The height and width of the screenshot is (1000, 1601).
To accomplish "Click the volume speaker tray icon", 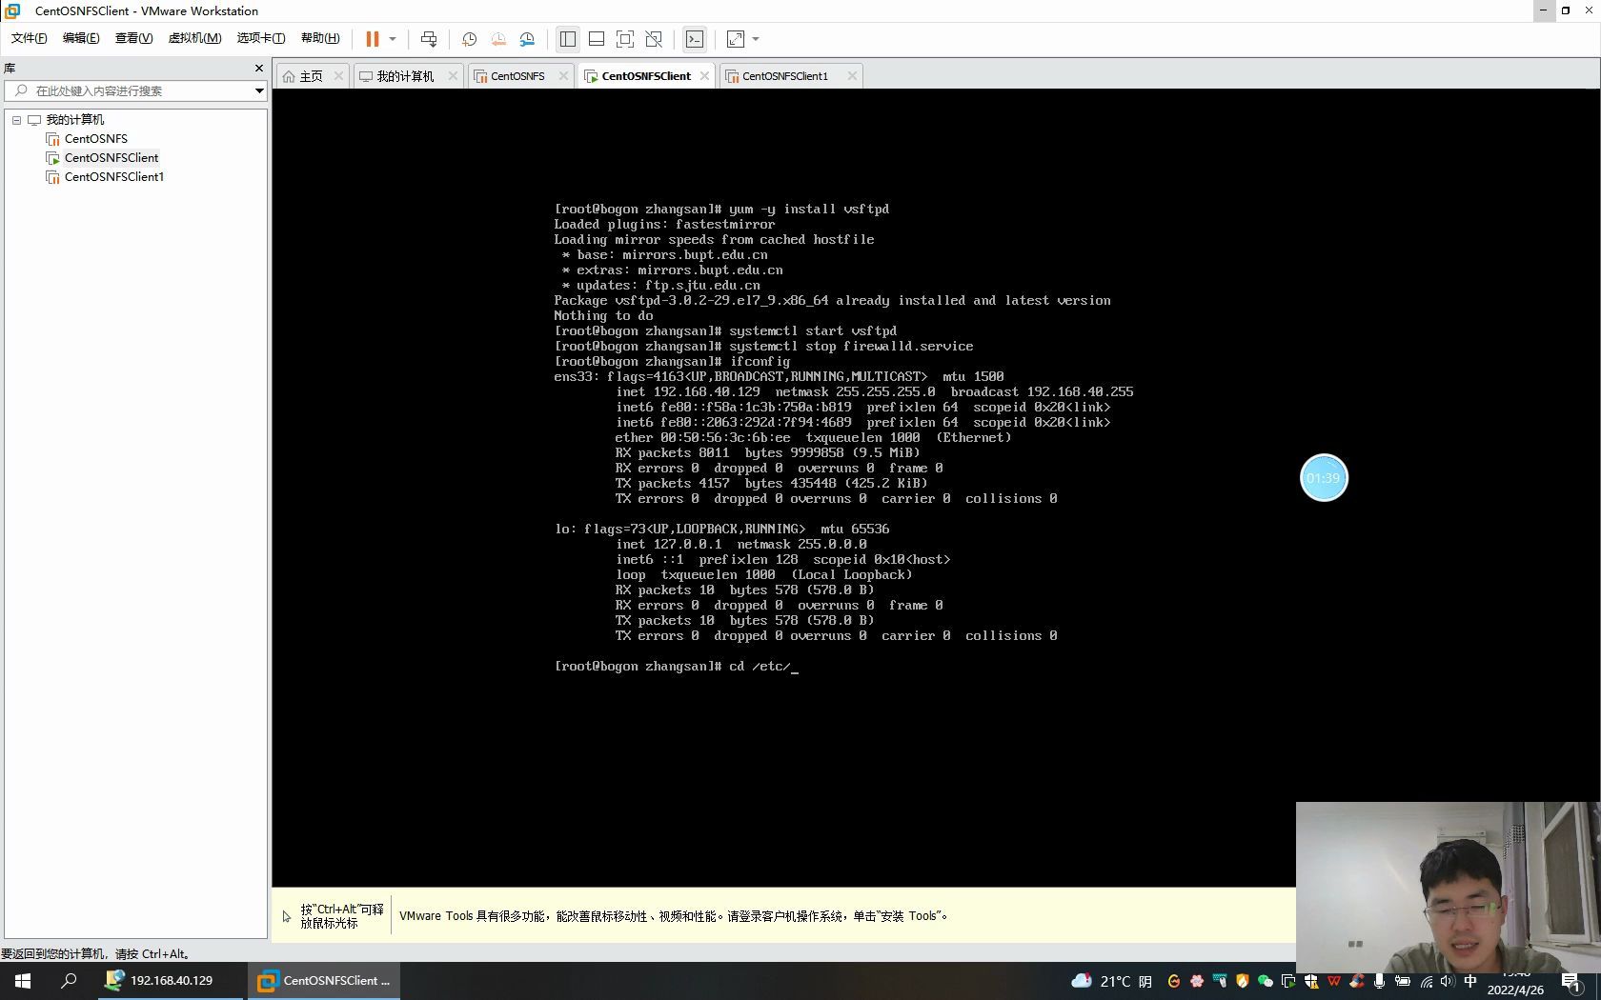I will coord(1448,981).
